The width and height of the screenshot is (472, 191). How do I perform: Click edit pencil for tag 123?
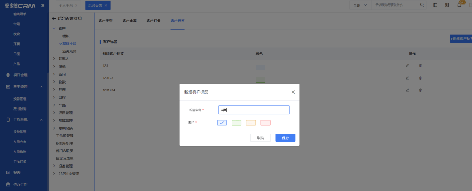(407, 66)
